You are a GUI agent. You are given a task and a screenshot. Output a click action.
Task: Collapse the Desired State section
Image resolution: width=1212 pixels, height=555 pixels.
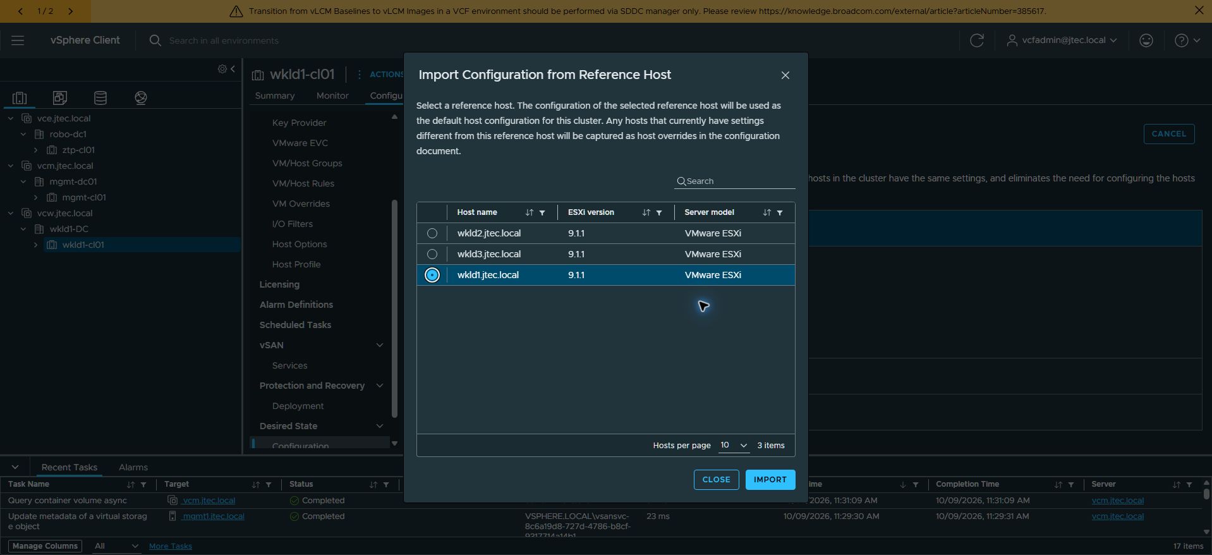[380, 426]
